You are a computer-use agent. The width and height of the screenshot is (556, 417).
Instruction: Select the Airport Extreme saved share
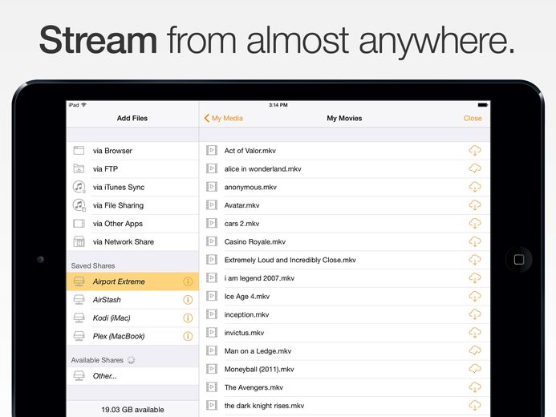point(132,281)
